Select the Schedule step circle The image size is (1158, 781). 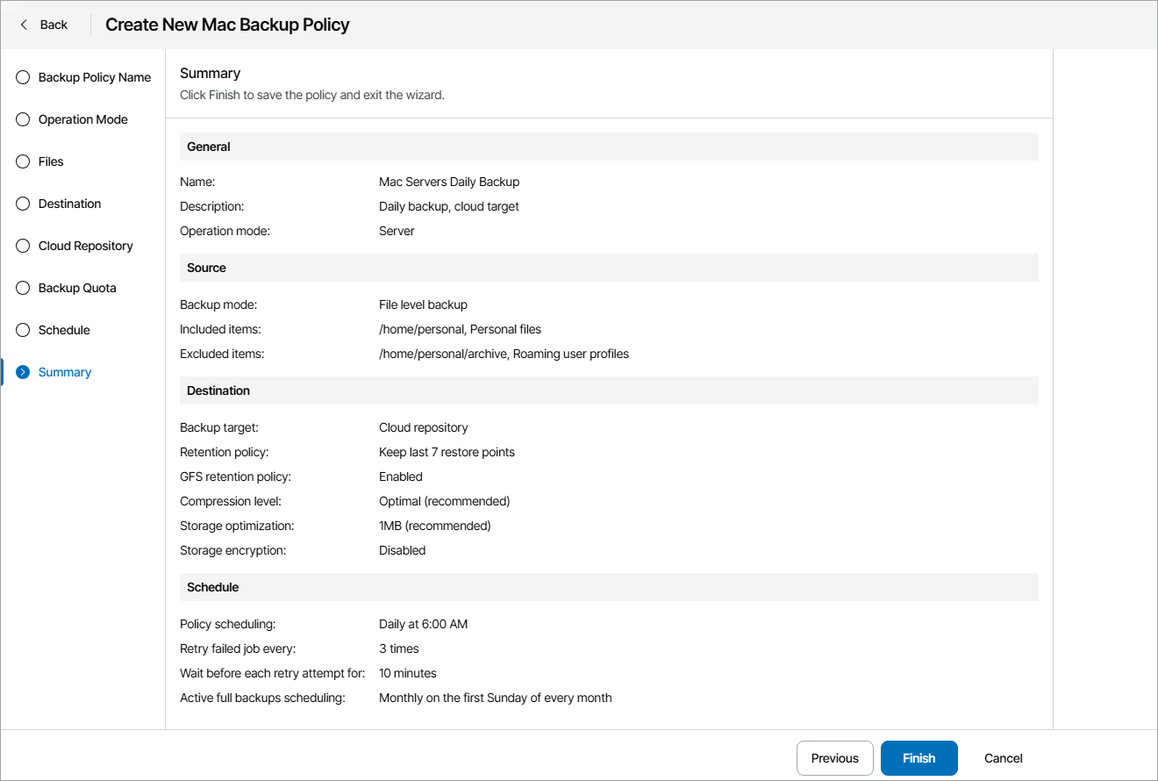(x=24, y=330)
